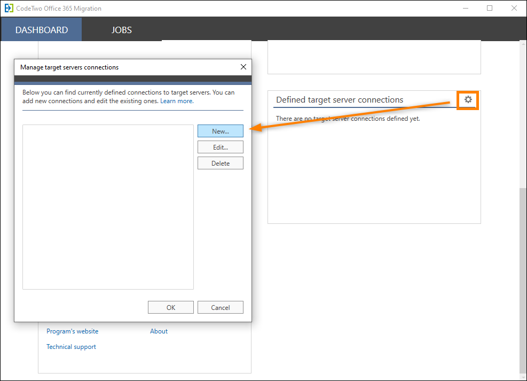Close the CodeTwo Office 365 Migration window
The width and height of the screenshot is (527, 381).
pos(514,8)
